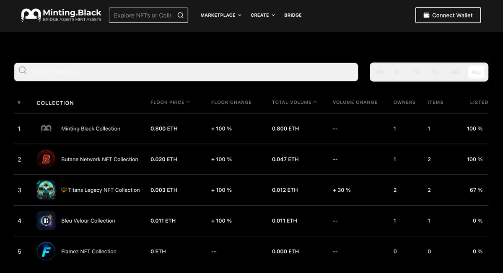Image resolution: width=503 pixels, height=273 pixels.
Task: Open the Bridge page
Action: (x=293, y=15)
